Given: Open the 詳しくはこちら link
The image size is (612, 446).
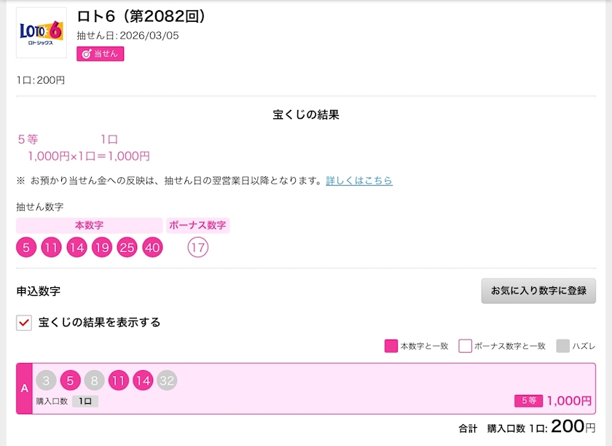Looking at the screenshot, I should point(359,180).
